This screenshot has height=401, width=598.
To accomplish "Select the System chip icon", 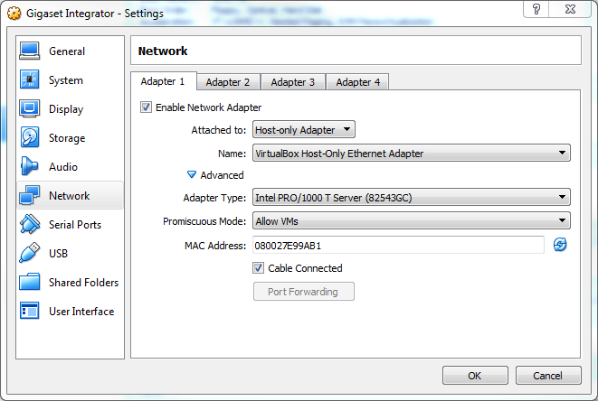I will (x=29, y=80).
